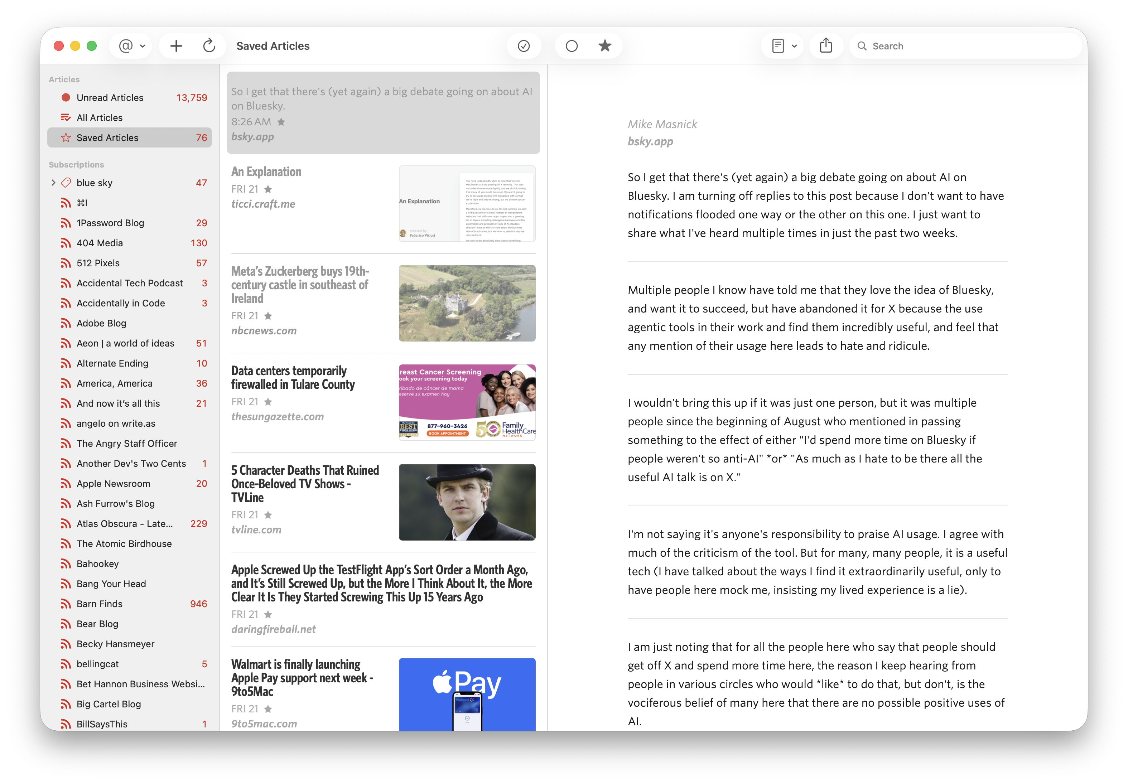
Task: Click 5 Character Deaths article title
Action: point(305,484)
